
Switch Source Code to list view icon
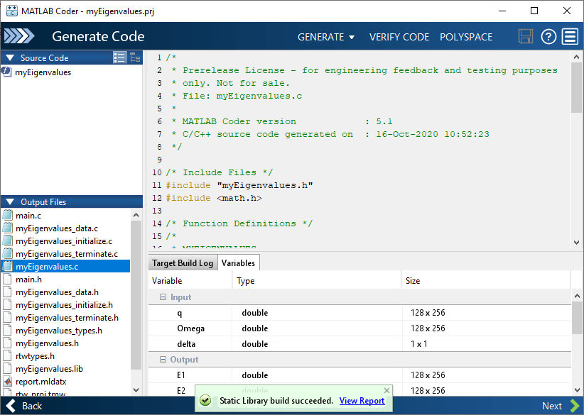pyautogui.click(x=120, y=57)
